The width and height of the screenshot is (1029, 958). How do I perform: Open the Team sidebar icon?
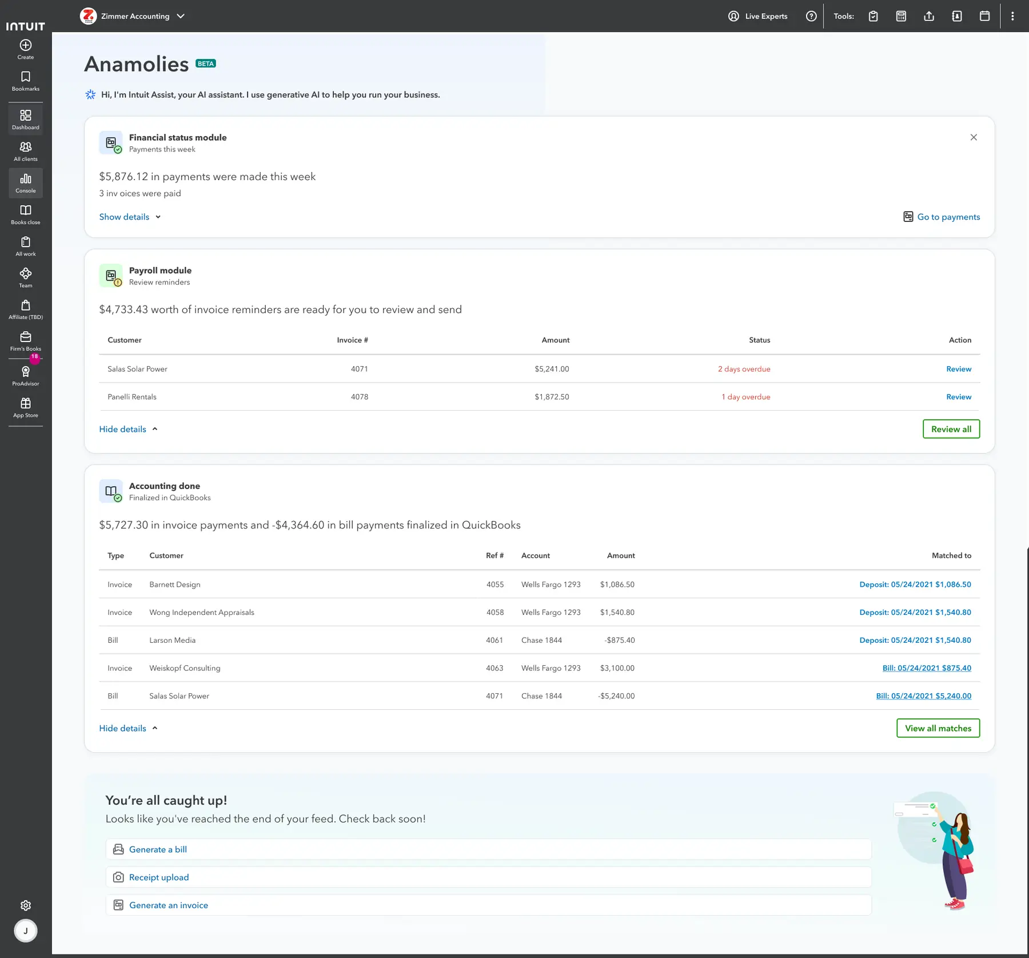click(x=26, y=273)
